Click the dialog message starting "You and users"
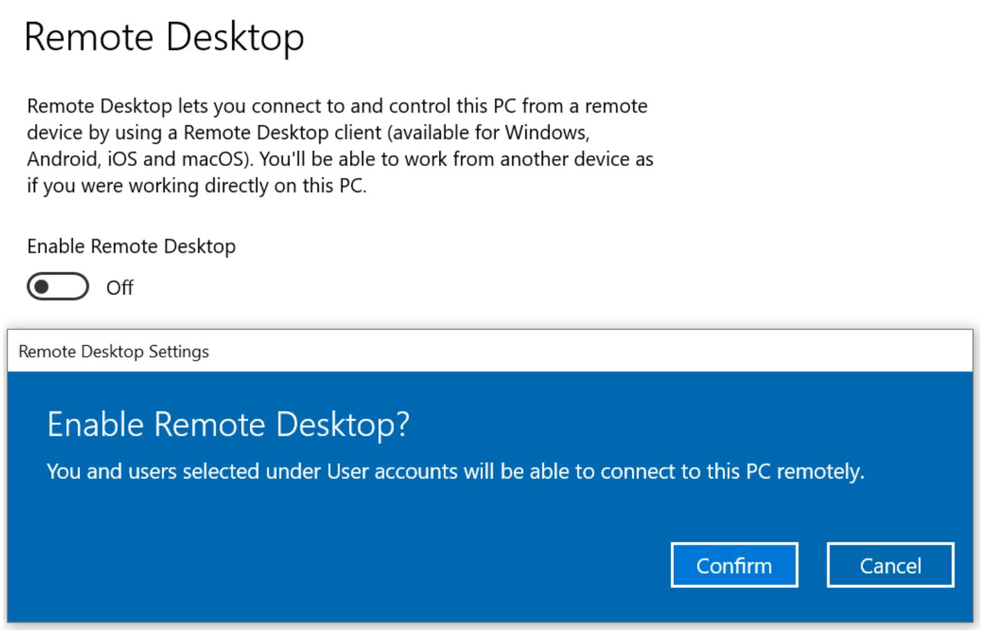Image resolution: width=982 pixels, height=630 pixels. pos(455,471)
